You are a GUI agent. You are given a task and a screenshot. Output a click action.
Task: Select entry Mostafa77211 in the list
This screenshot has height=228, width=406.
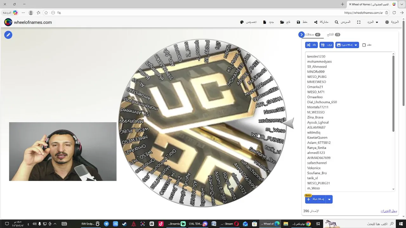318,107
